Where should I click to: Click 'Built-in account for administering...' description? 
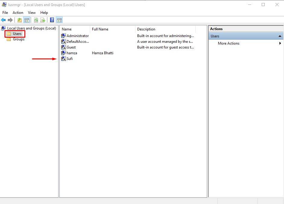tap(165, 36)
